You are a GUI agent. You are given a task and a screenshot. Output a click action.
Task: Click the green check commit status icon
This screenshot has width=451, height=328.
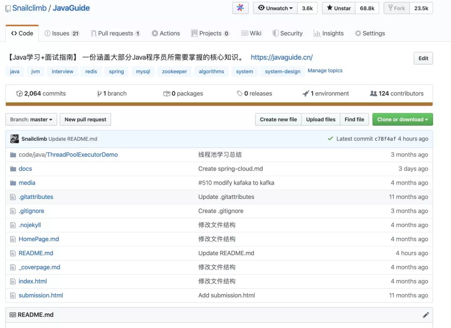pyautogui.click(x=330, y=138)
